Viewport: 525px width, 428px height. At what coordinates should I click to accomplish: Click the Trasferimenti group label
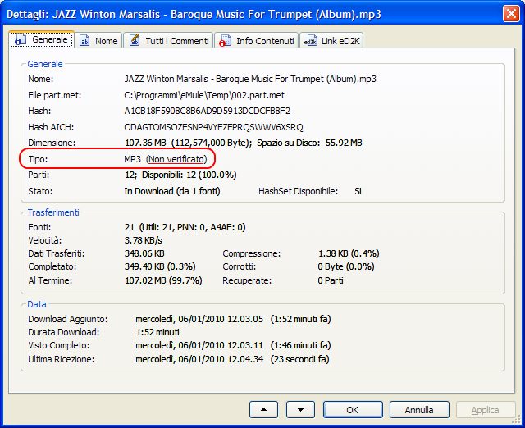tap(53, 212)
